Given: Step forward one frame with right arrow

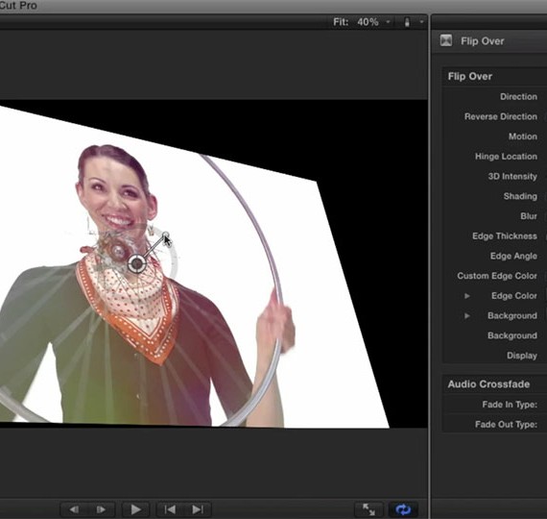Looking at the screenshot, I should (101, 509).
